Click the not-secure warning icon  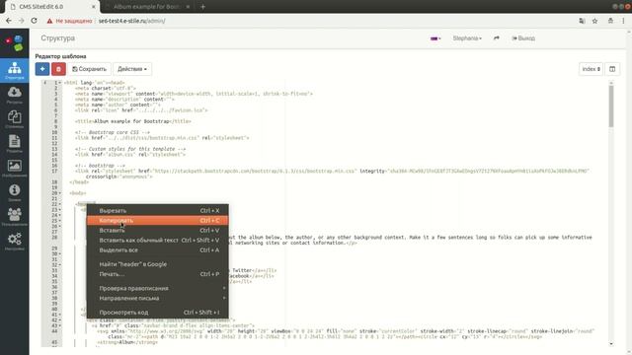pos(49,21)
